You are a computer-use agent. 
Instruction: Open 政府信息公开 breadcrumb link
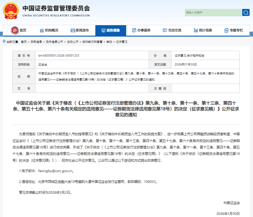click(x=54, y=41)
